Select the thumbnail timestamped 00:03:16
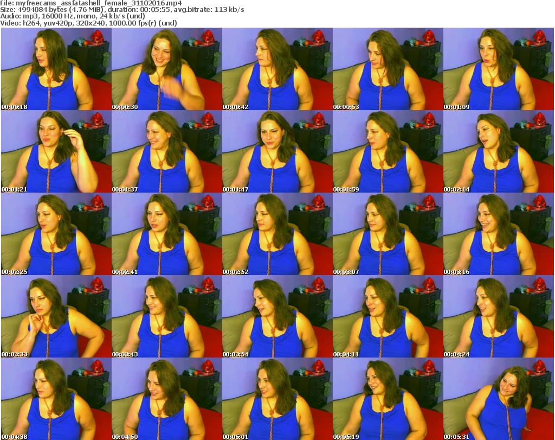The height and width of the screenshot is (440, 555). click(499, 234)
